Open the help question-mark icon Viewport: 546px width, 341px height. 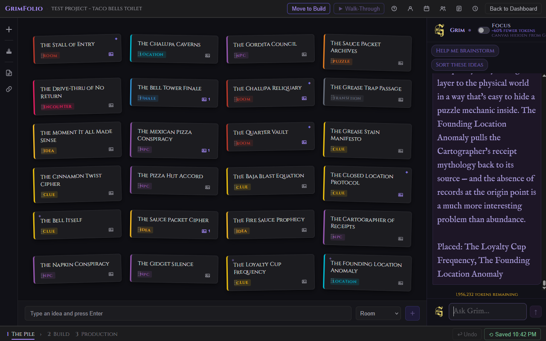coord(394,9)
